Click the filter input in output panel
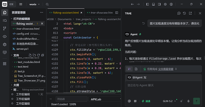Viewport: 205px width, 107px height. (x=71, y=99)
